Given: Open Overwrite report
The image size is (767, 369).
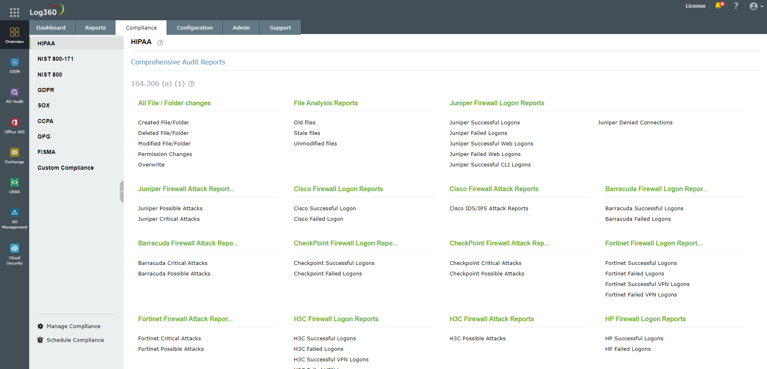Looking at the screenshot, I should point(151,164).
